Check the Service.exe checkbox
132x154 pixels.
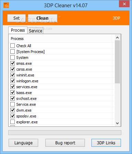coord(12,104)
